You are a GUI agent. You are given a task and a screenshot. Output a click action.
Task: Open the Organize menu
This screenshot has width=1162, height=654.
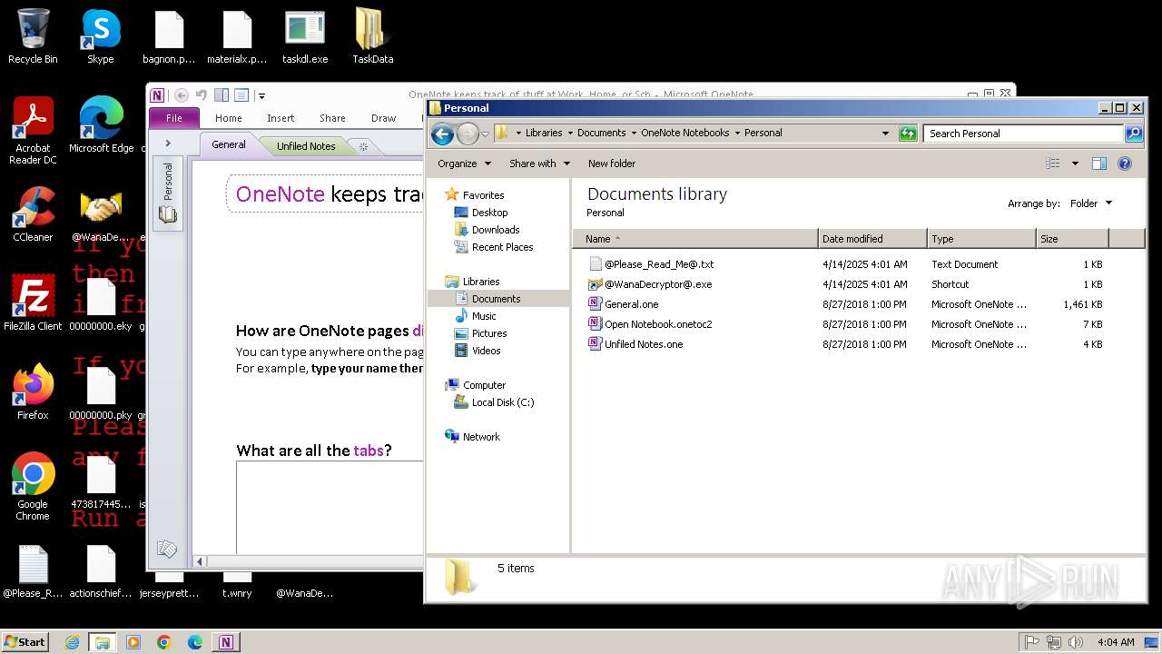click(464, 163)
